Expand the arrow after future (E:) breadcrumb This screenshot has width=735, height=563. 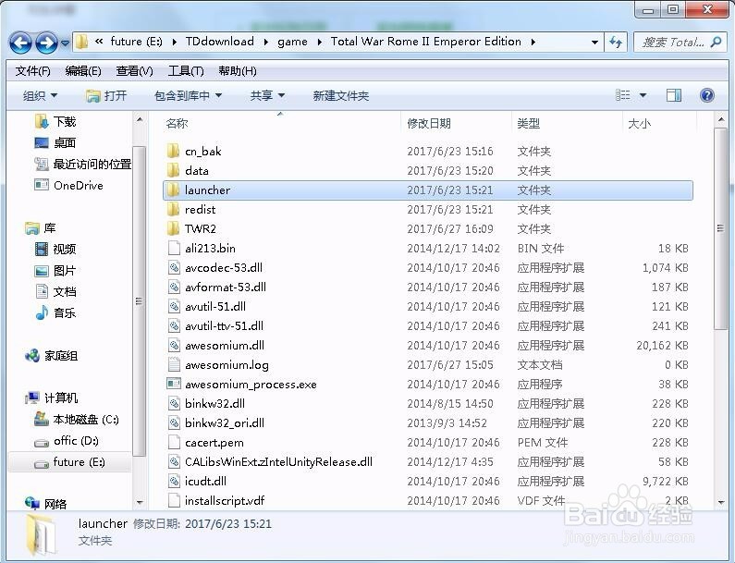[175, 42]
